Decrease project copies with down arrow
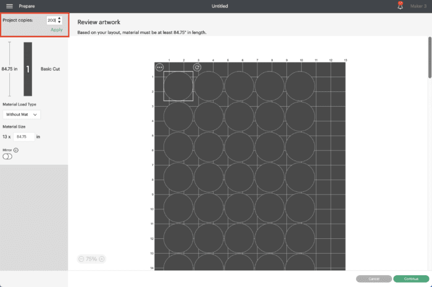The height and width of the screenshot is (287, 432). click(59, 22)
